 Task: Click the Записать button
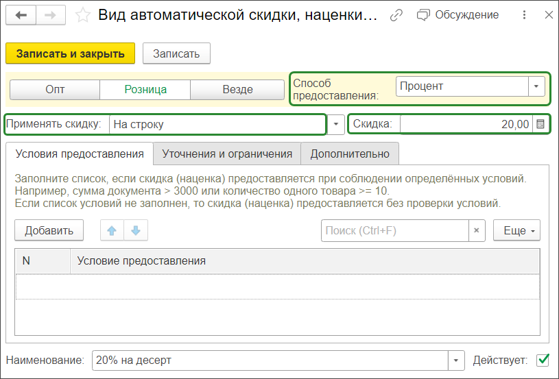tap(176, 53)
